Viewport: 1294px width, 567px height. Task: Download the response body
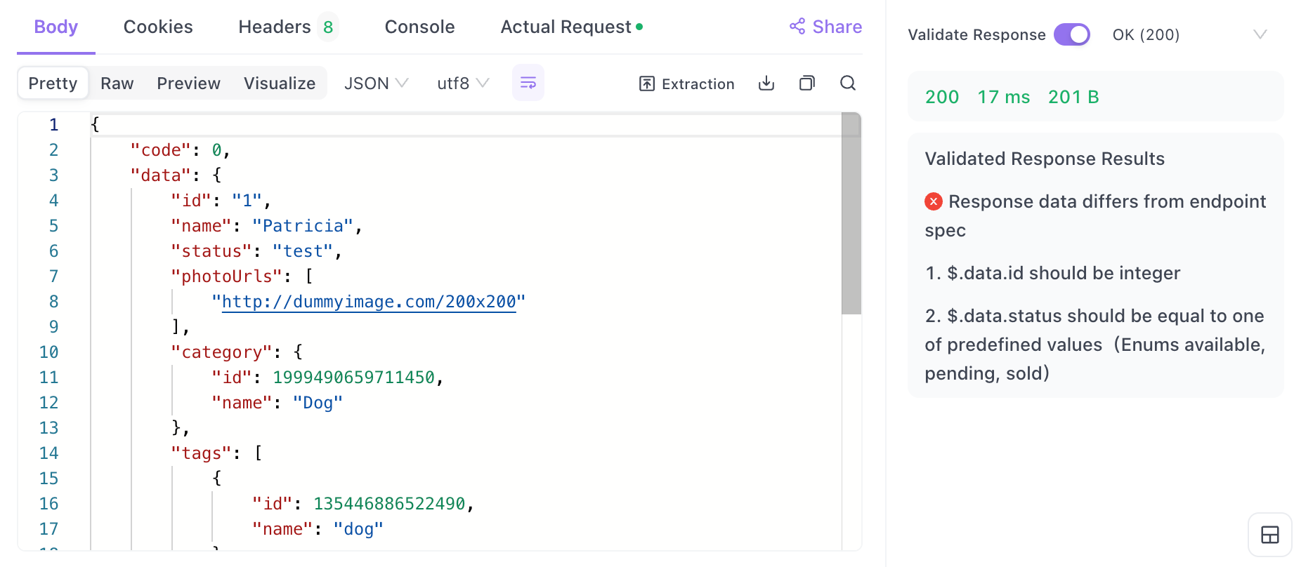tap(766, 84)
